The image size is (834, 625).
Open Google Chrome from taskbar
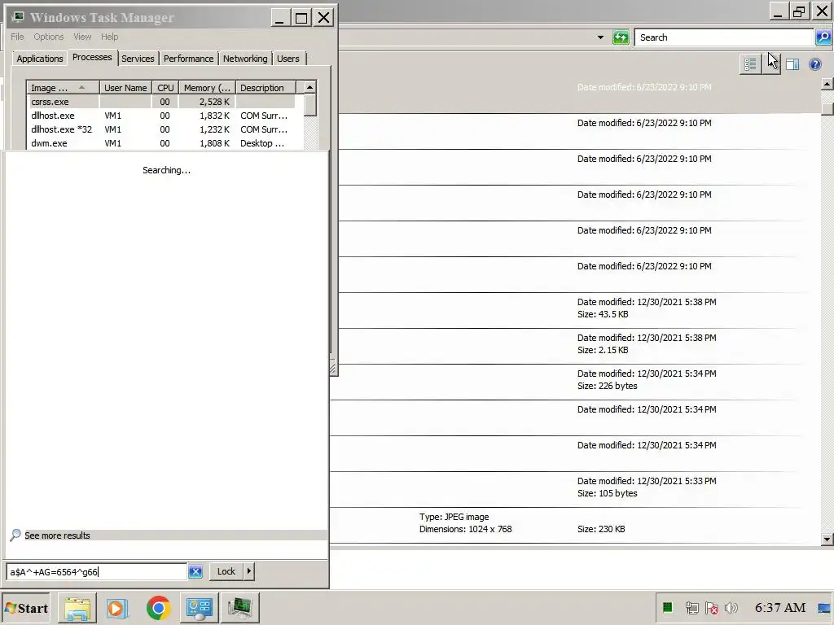(x=158, y=608)
